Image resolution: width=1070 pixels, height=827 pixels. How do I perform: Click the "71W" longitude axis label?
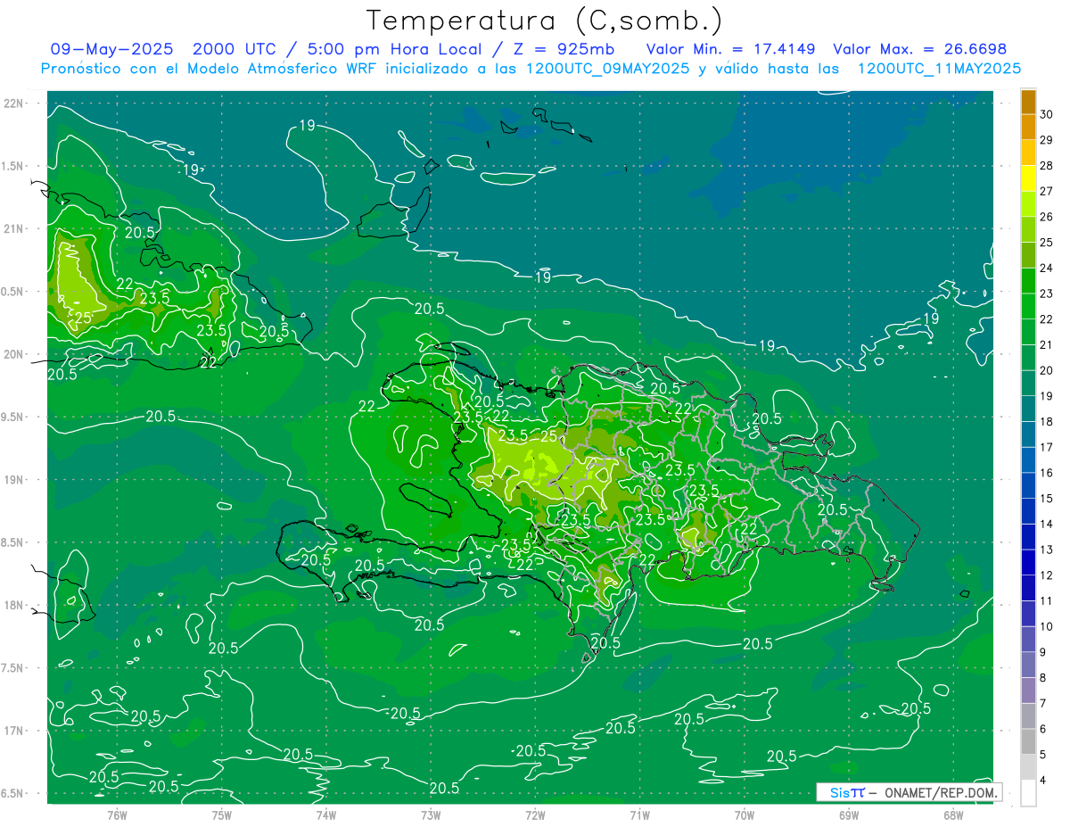pyautogui.click(x=639, y=815)
